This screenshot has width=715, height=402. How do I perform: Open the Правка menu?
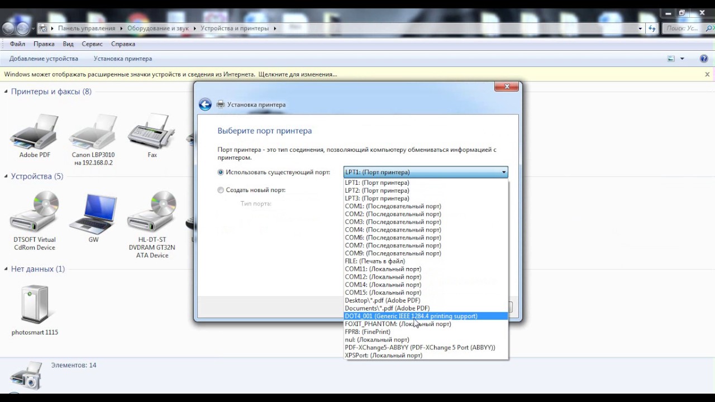pos(44,44)
